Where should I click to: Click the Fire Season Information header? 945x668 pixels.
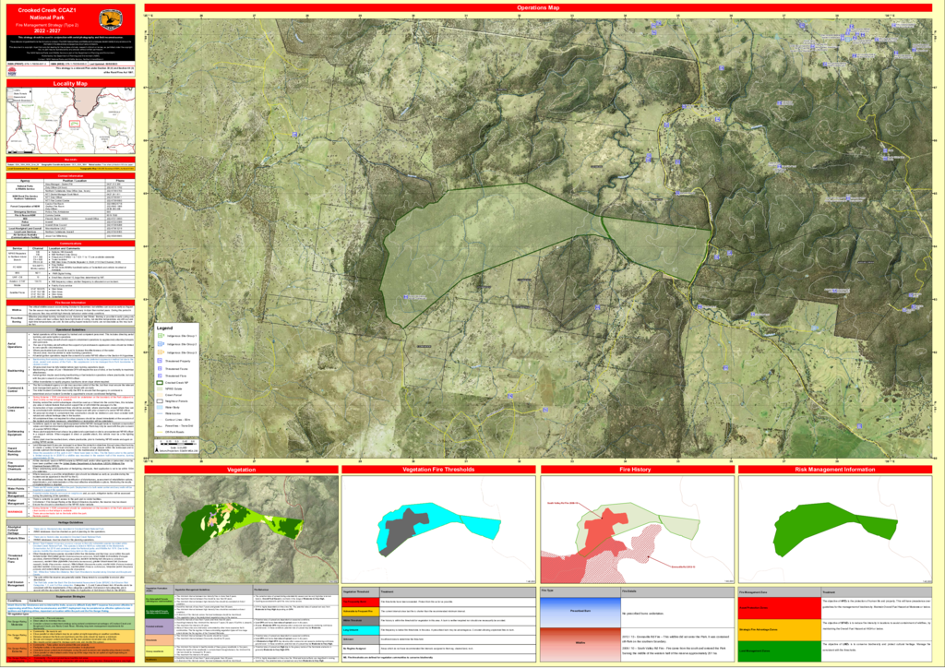[70, 303]
